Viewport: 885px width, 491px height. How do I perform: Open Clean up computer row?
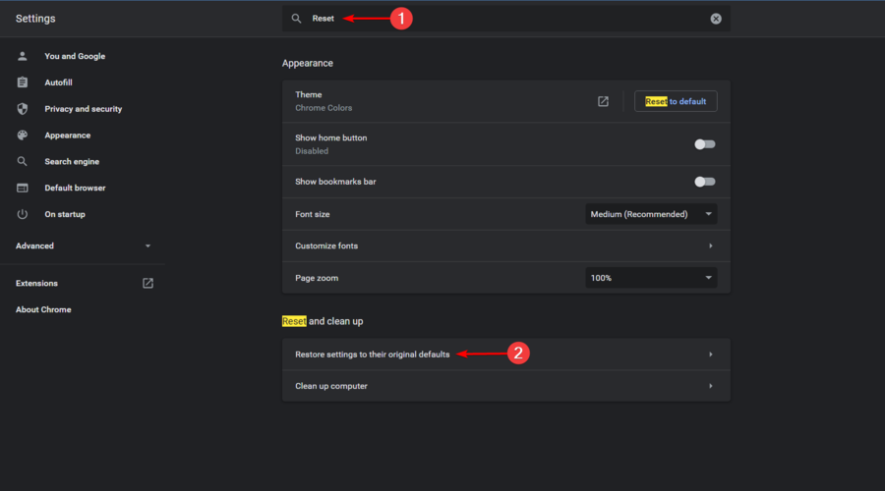coord(505,386)
